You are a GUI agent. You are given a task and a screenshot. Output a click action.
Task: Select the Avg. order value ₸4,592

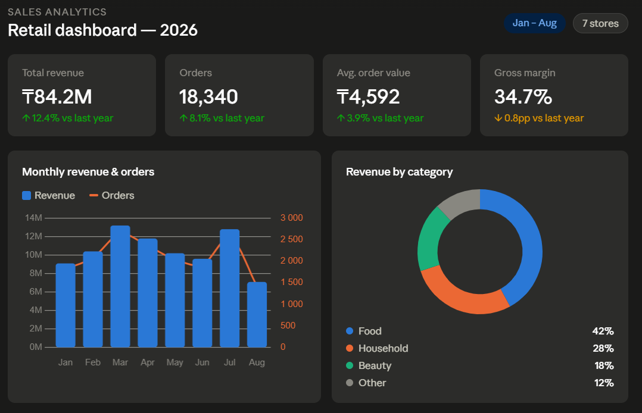[368, 97]
